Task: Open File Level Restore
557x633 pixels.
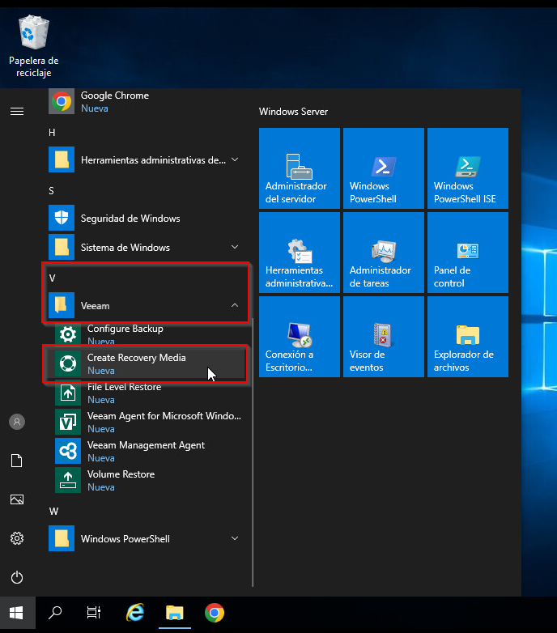Action: tap(124, 393)
